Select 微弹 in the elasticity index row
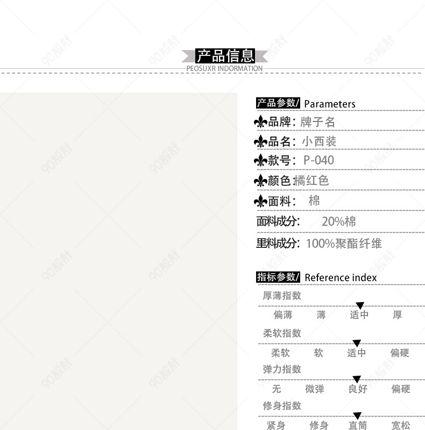The width and height of the screenshot is (425, 430). click(315, 389)
